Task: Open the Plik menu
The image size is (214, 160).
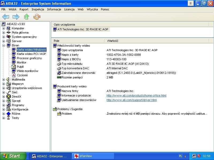Action: click(3, 9)
